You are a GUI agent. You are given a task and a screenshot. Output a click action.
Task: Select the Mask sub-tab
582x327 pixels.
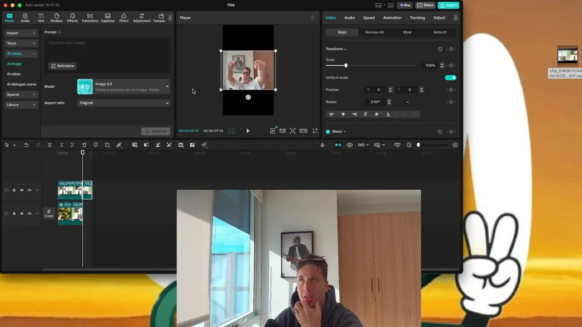(407, 32)
